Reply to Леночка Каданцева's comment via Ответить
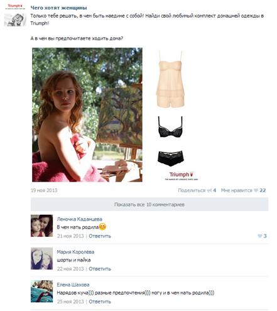The width and height of the screenshot is (277, 311). click(x=100, y=236)
